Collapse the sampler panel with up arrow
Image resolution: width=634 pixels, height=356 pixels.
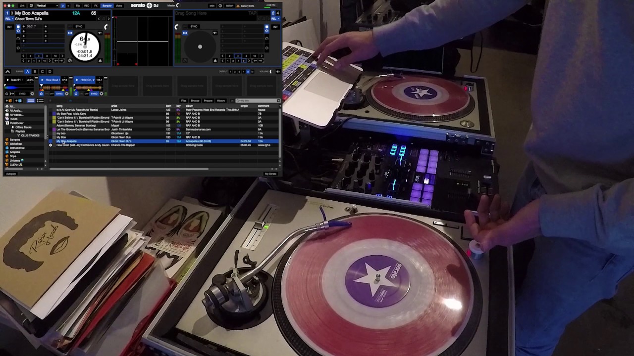tap(8, 72)
